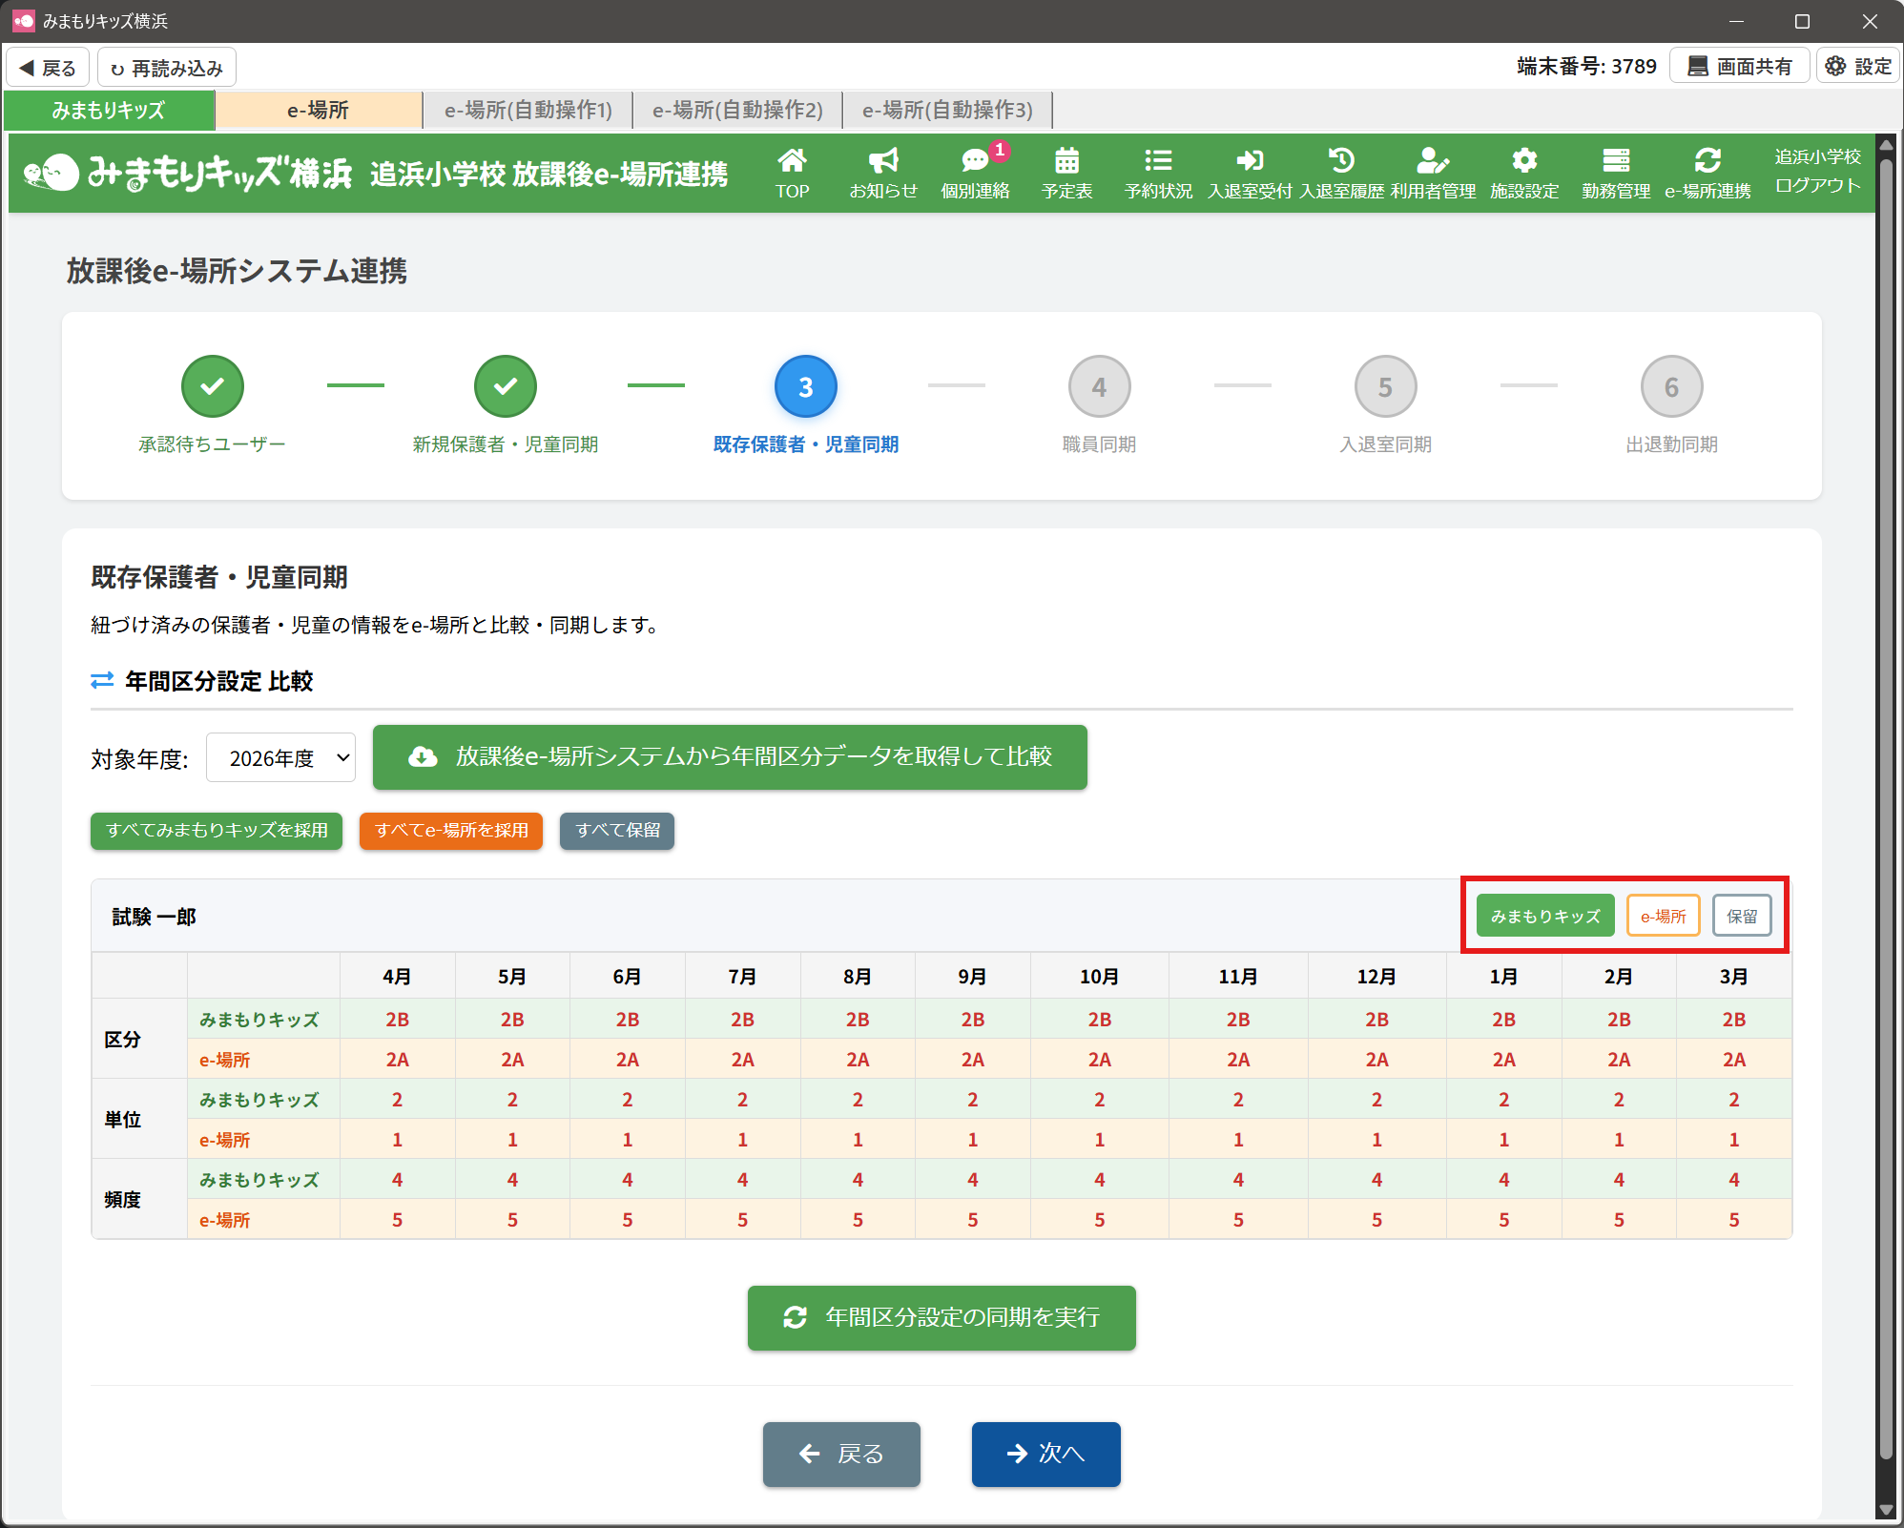Click the 画面共有 button

point(1739,67)
